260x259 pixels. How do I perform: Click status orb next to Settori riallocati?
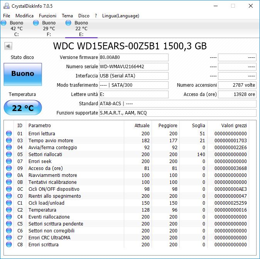tap(9, 155)
